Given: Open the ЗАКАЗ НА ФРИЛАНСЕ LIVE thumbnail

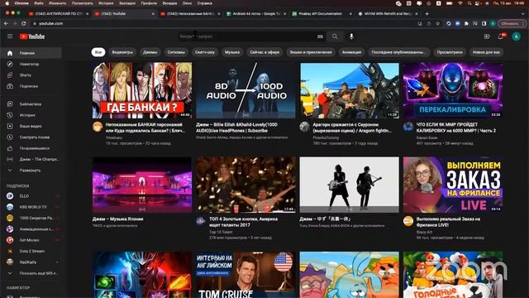Looking at the screenshot, I should (453, 185).
